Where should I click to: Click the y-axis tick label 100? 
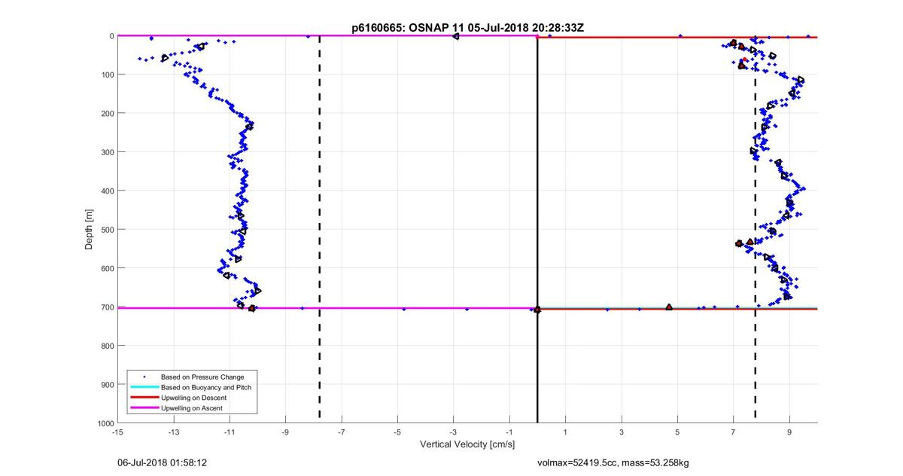tap(107, 75)
